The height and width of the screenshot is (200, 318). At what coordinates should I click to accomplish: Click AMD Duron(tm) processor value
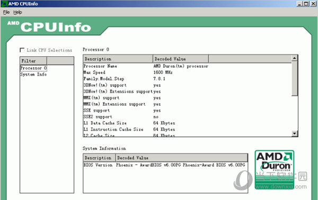pyautogui.click(x=181, y=66)
